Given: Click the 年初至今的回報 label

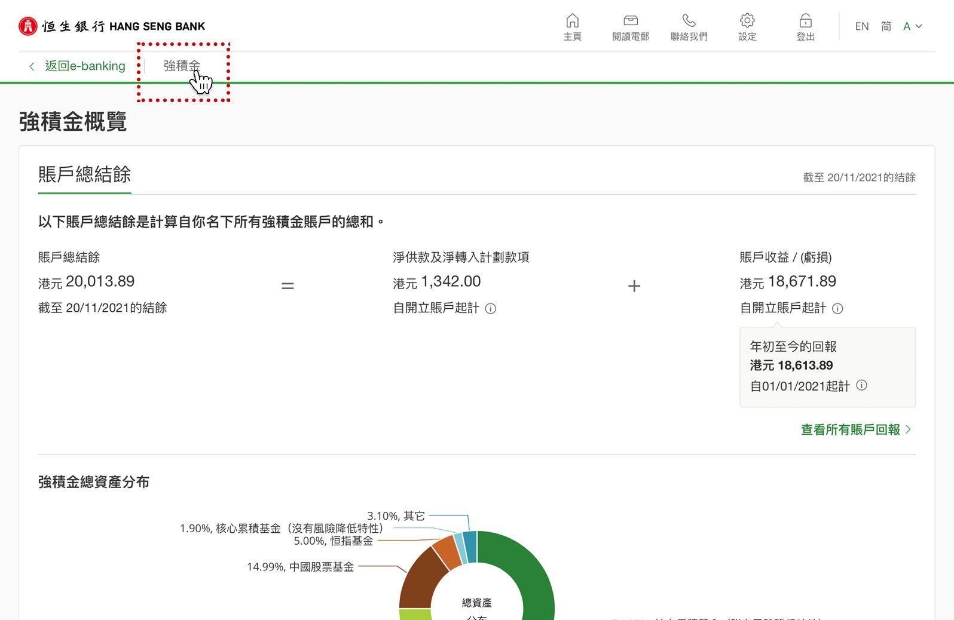Looking at the screenshot, I should 793,346.
